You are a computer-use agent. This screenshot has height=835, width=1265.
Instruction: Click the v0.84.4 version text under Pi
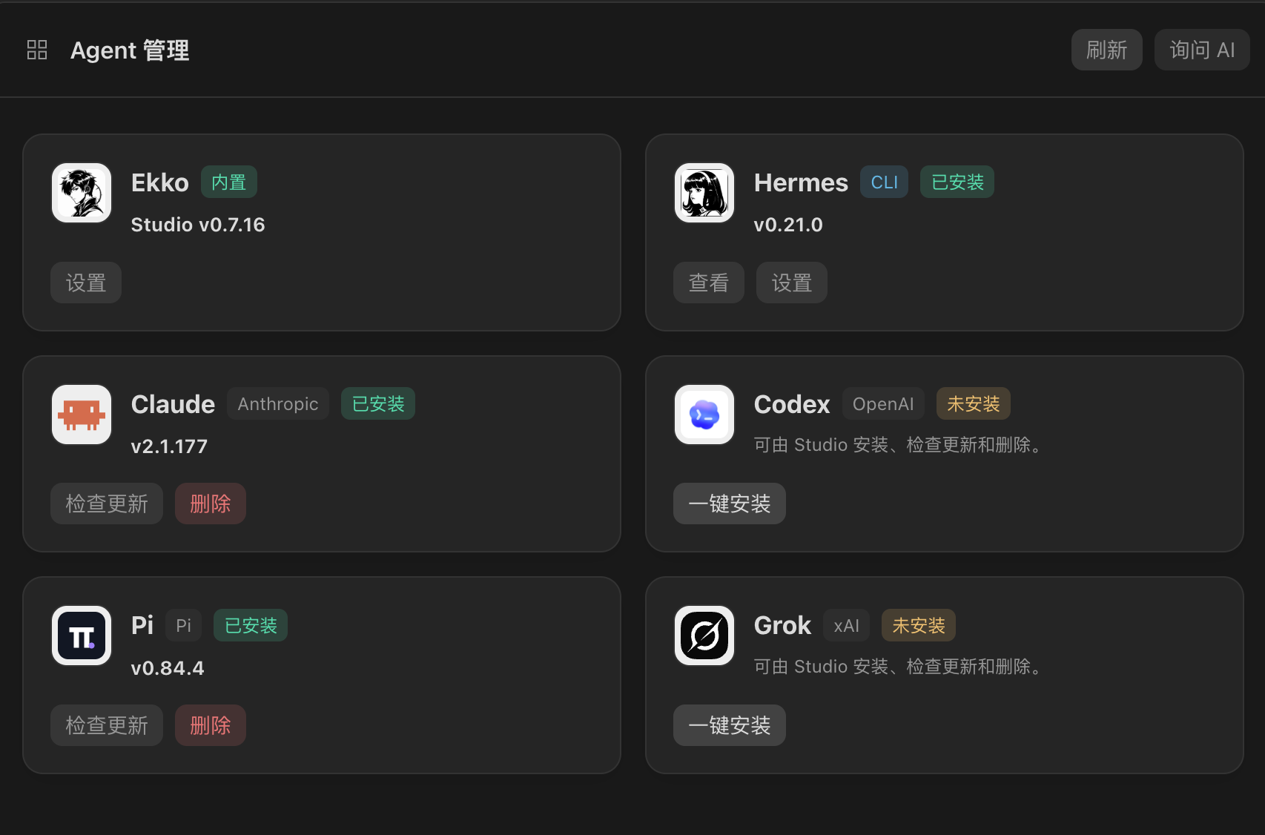point(168,668)
